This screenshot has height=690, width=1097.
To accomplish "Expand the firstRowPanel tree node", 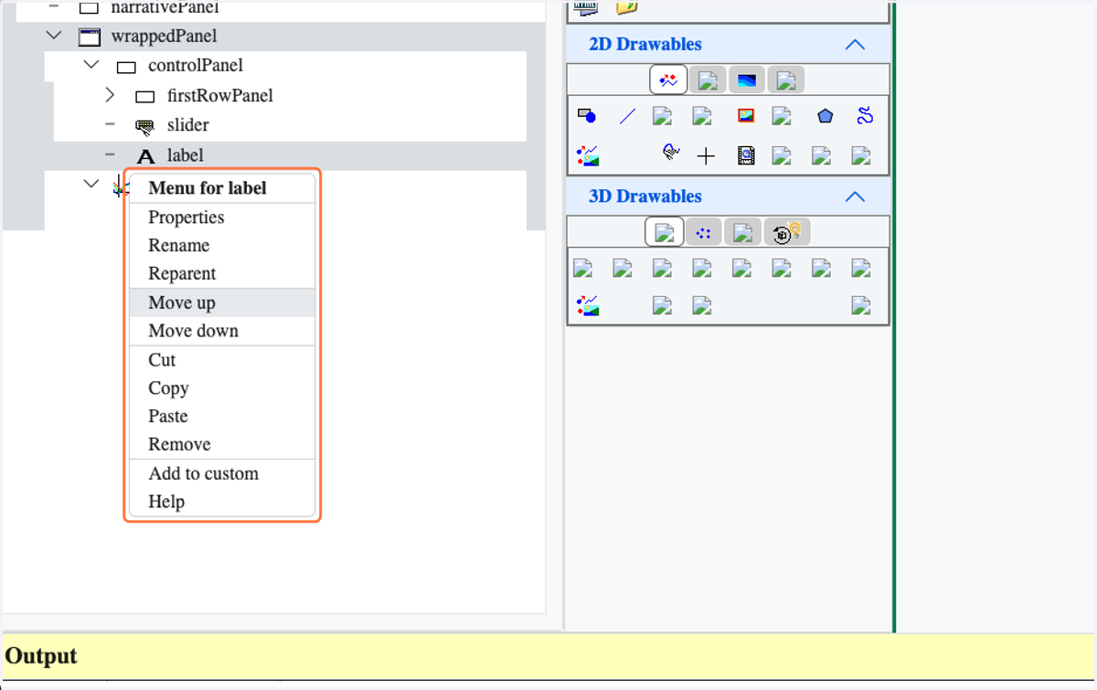I will tap(110, 95).
